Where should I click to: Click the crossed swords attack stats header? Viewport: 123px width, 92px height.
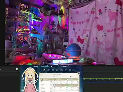click(x=47, y=80)
